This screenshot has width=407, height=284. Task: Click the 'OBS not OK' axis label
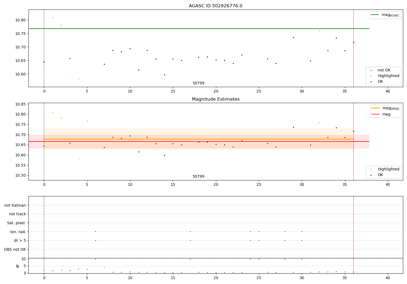[x=15, y=249]
